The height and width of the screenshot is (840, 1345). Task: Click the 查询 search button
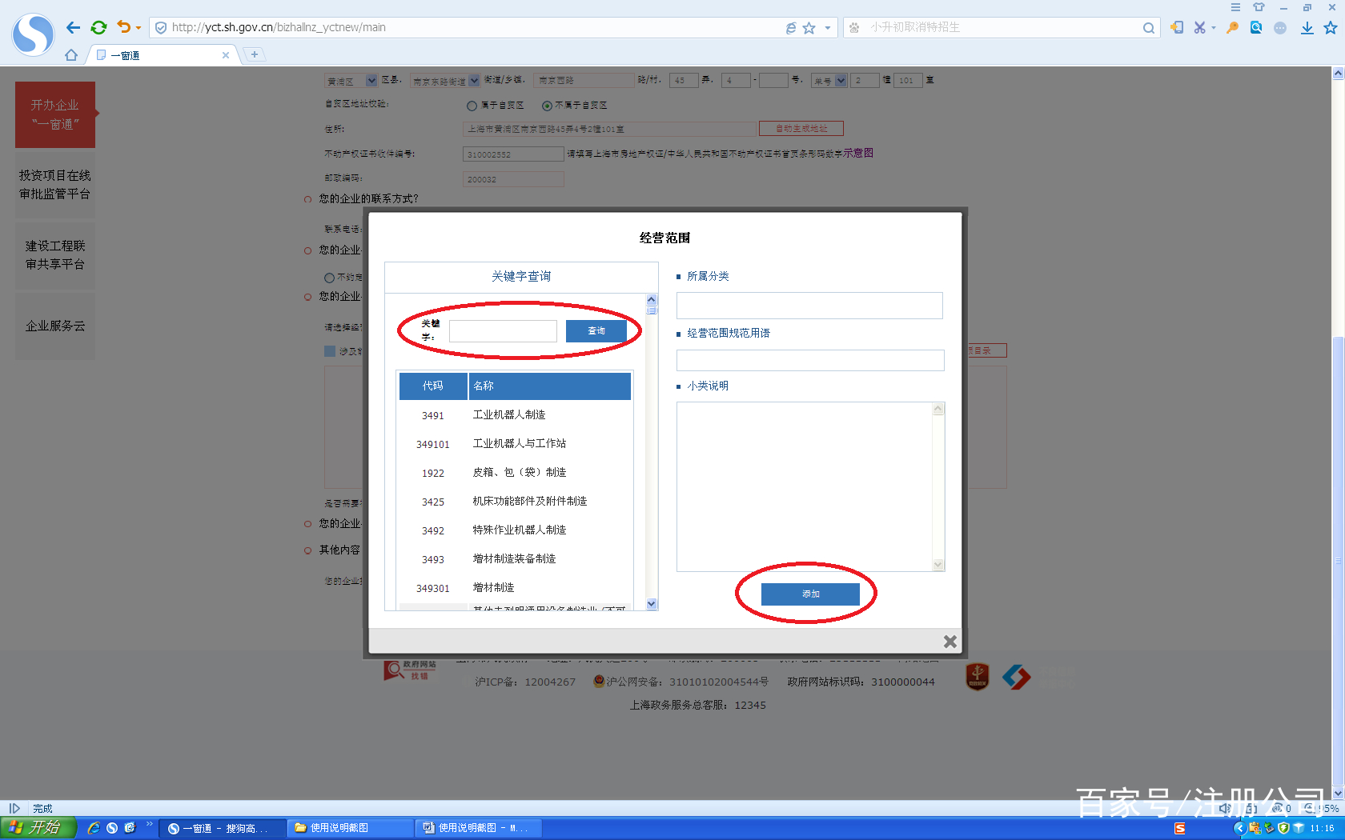(596, 330)
